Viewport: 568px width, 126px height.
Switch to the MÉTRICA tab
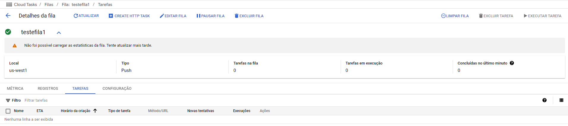tap(15, 89)
